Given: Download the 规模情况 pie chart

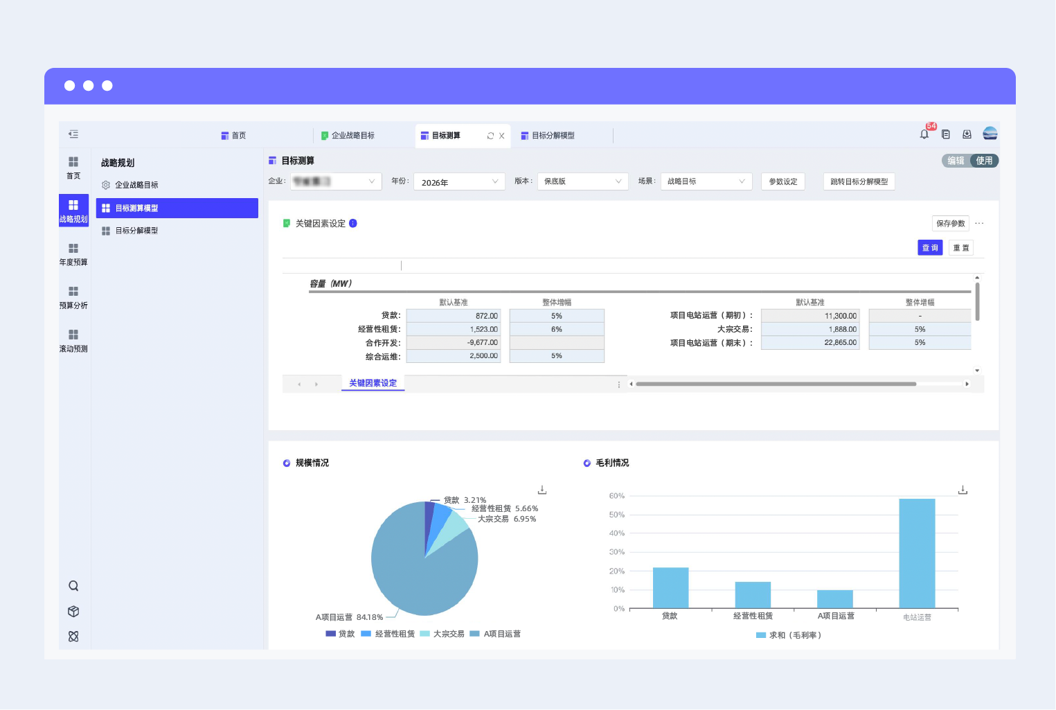Looking at the screenshot, I should click(542, 490).
